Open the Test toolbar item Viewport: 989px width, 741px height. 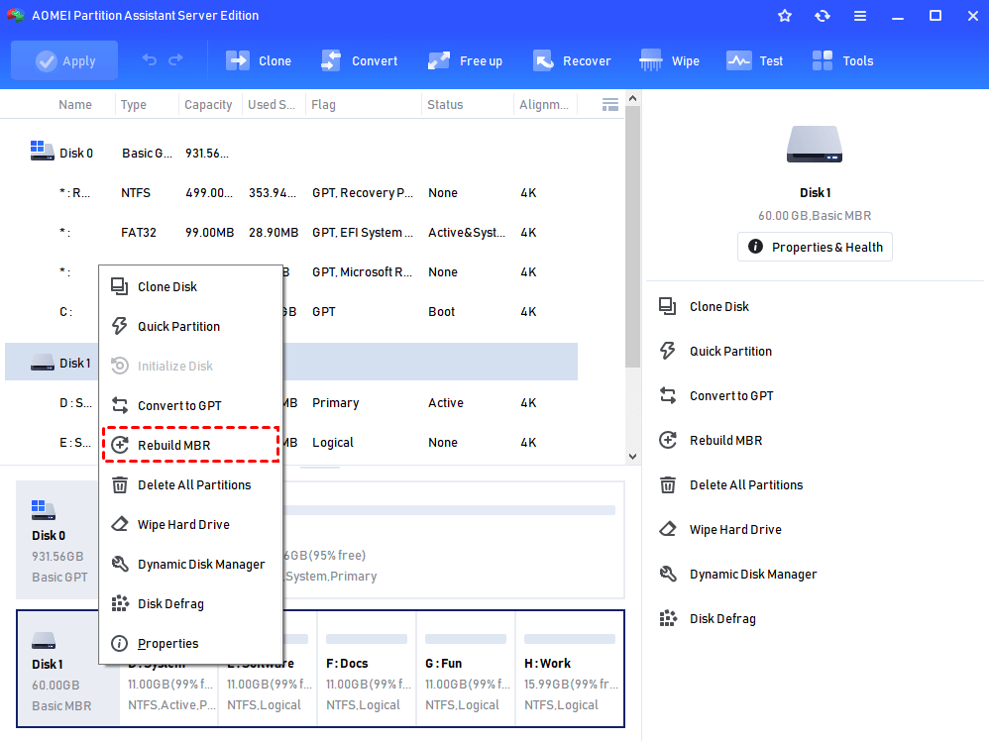coord(755,60)
